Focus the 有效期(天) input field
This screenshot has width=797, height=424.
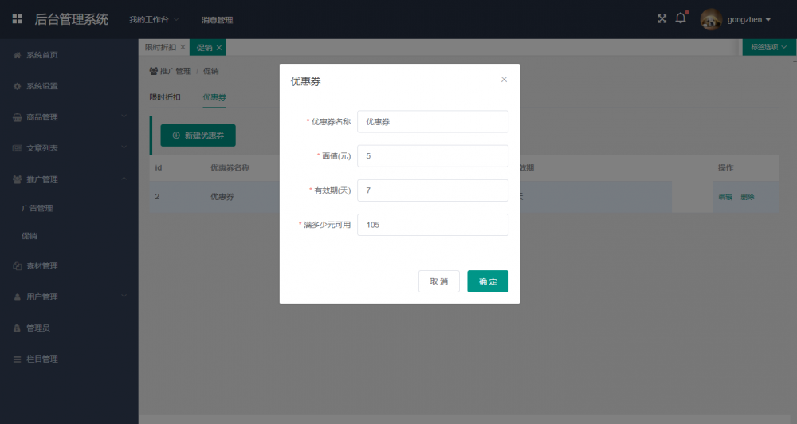pyautogui.click(x=433, y=190)
